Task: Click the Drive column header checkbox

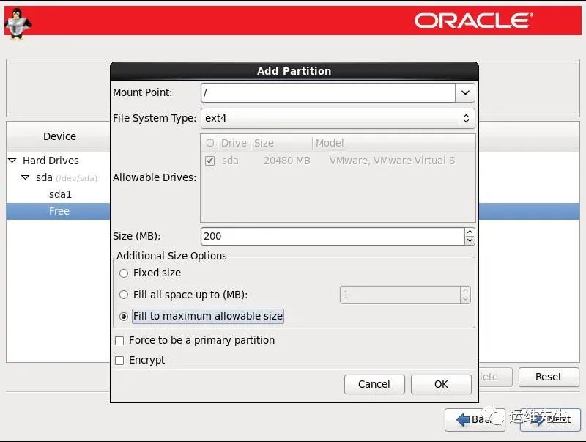Action: point(210,143)
